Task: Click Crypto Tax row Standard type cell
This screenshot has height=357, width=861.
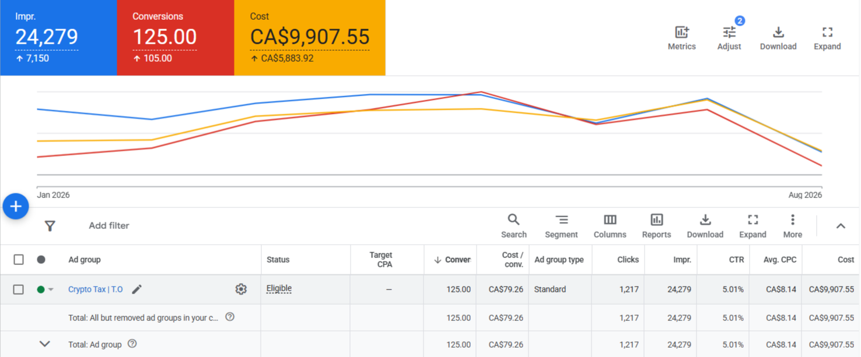Action: point(550,289)
